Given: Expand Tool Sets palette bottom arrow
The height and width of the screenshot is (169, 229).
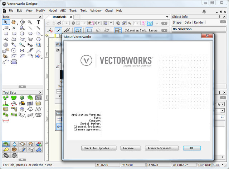Looking at the screenshot, I should (22, 160).
